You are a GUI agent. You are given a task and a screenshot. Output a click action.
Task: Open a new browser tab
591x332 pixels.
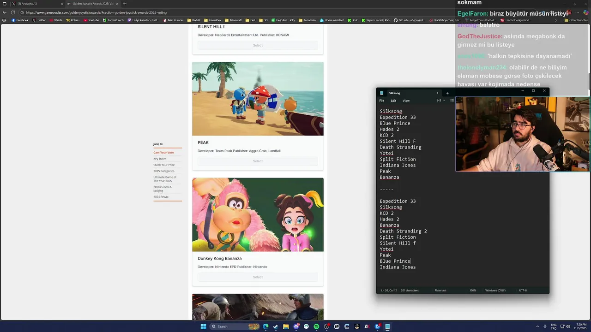point(124,4)
